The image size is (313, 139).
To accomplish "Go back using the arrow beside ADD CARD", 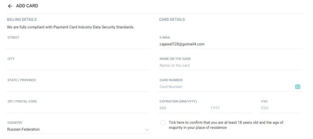I will pos(10,6).
